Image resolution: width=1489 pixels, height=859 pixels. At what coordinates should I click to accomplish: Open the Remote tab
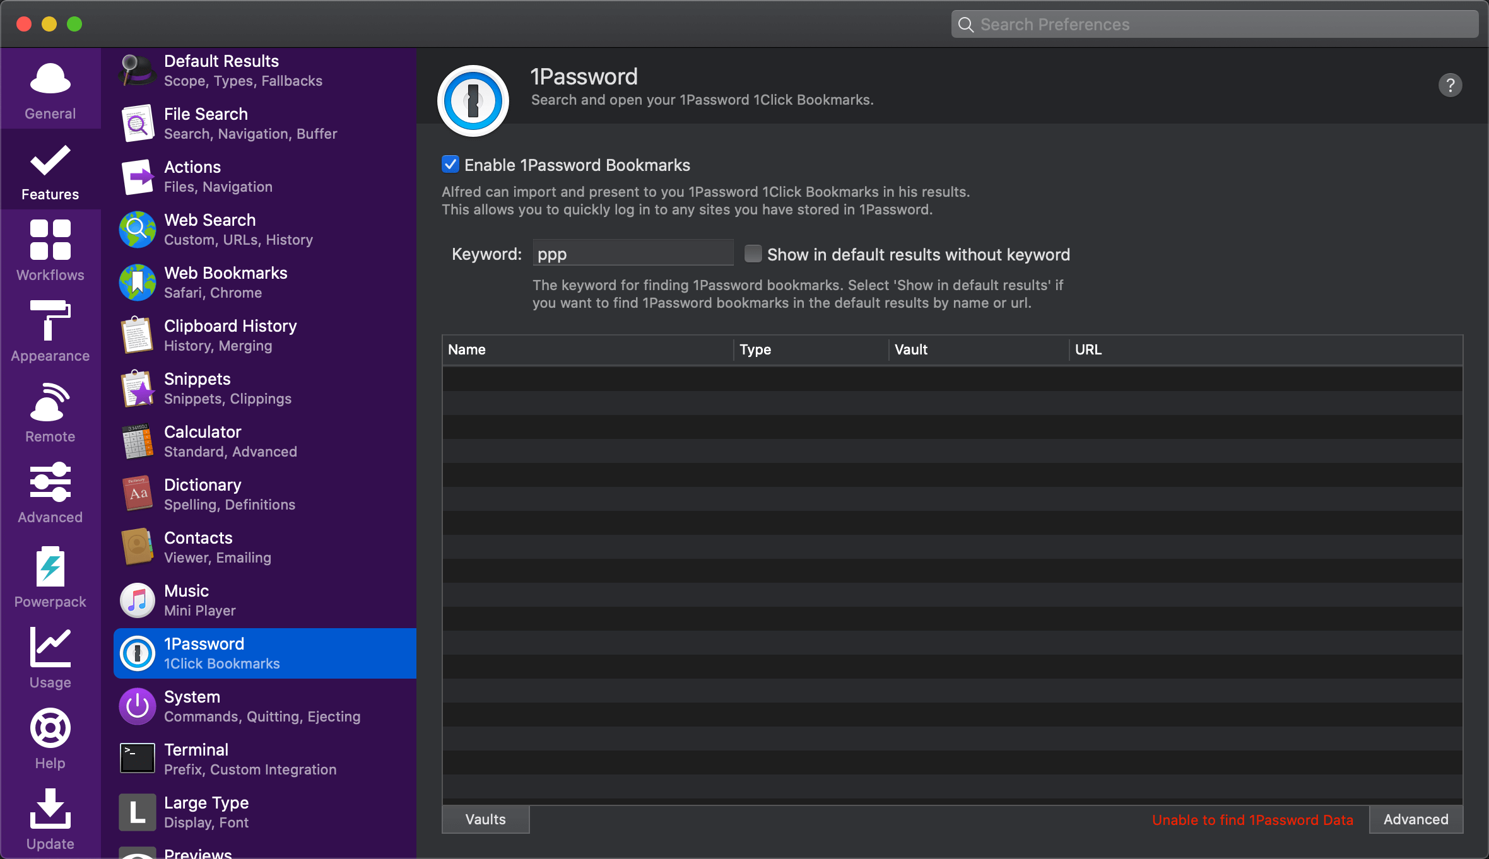coord(50,412)
